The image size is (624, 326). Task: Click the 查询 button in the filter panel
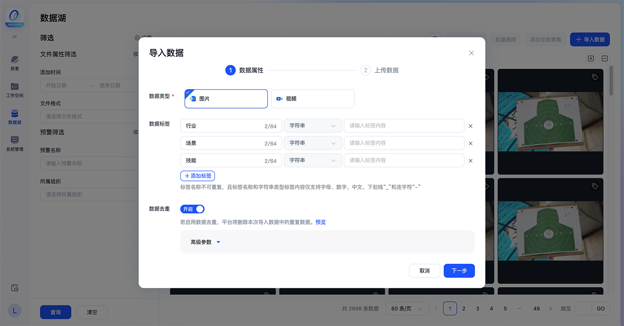click(x=55, y=312)
